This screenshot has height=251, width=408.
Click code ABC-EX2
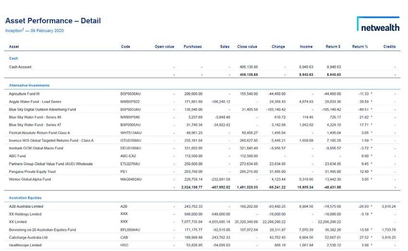[x=128, y=156]
